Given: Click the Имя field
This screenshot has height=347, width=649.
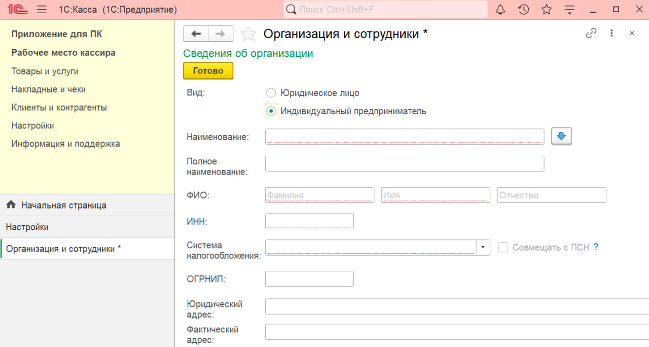Looking at the screenshot, I should tap(436, 195).
